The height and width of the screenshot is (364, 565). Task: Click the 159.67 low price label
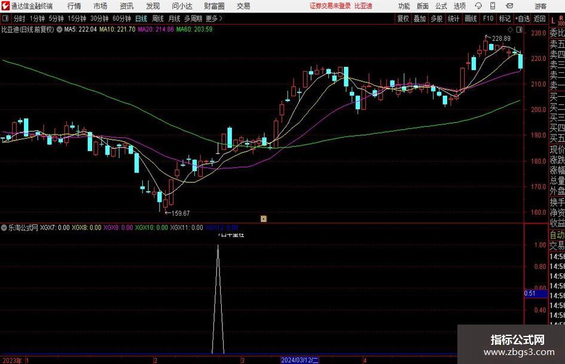click(x=181, y=213)
